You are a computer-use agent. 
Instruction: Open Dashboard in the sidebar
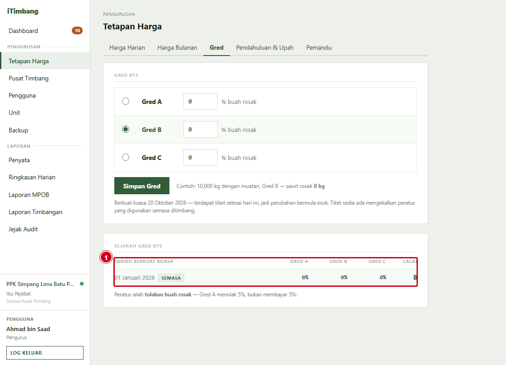[45, 31]
